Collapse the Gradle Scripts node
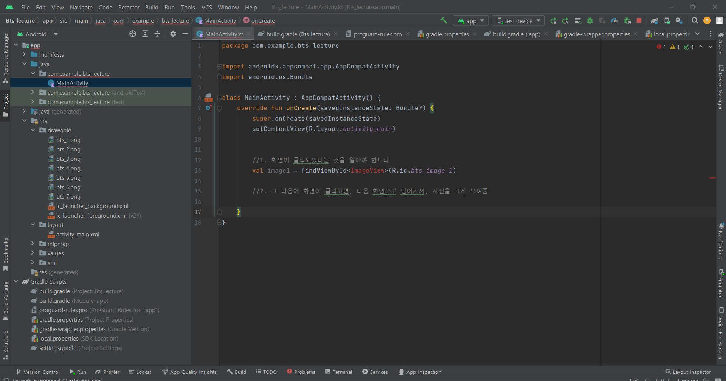The height and width of the screenshot is (381, 726). [16, 281]
